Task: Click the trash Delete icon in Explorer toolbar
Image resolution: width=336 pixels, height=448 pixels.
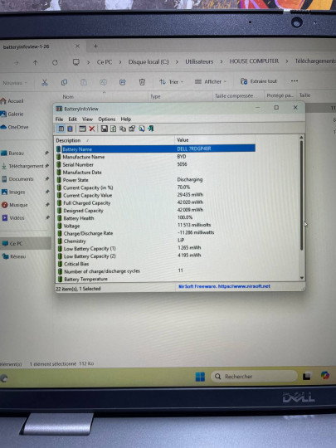Action: tap(142, 82)
